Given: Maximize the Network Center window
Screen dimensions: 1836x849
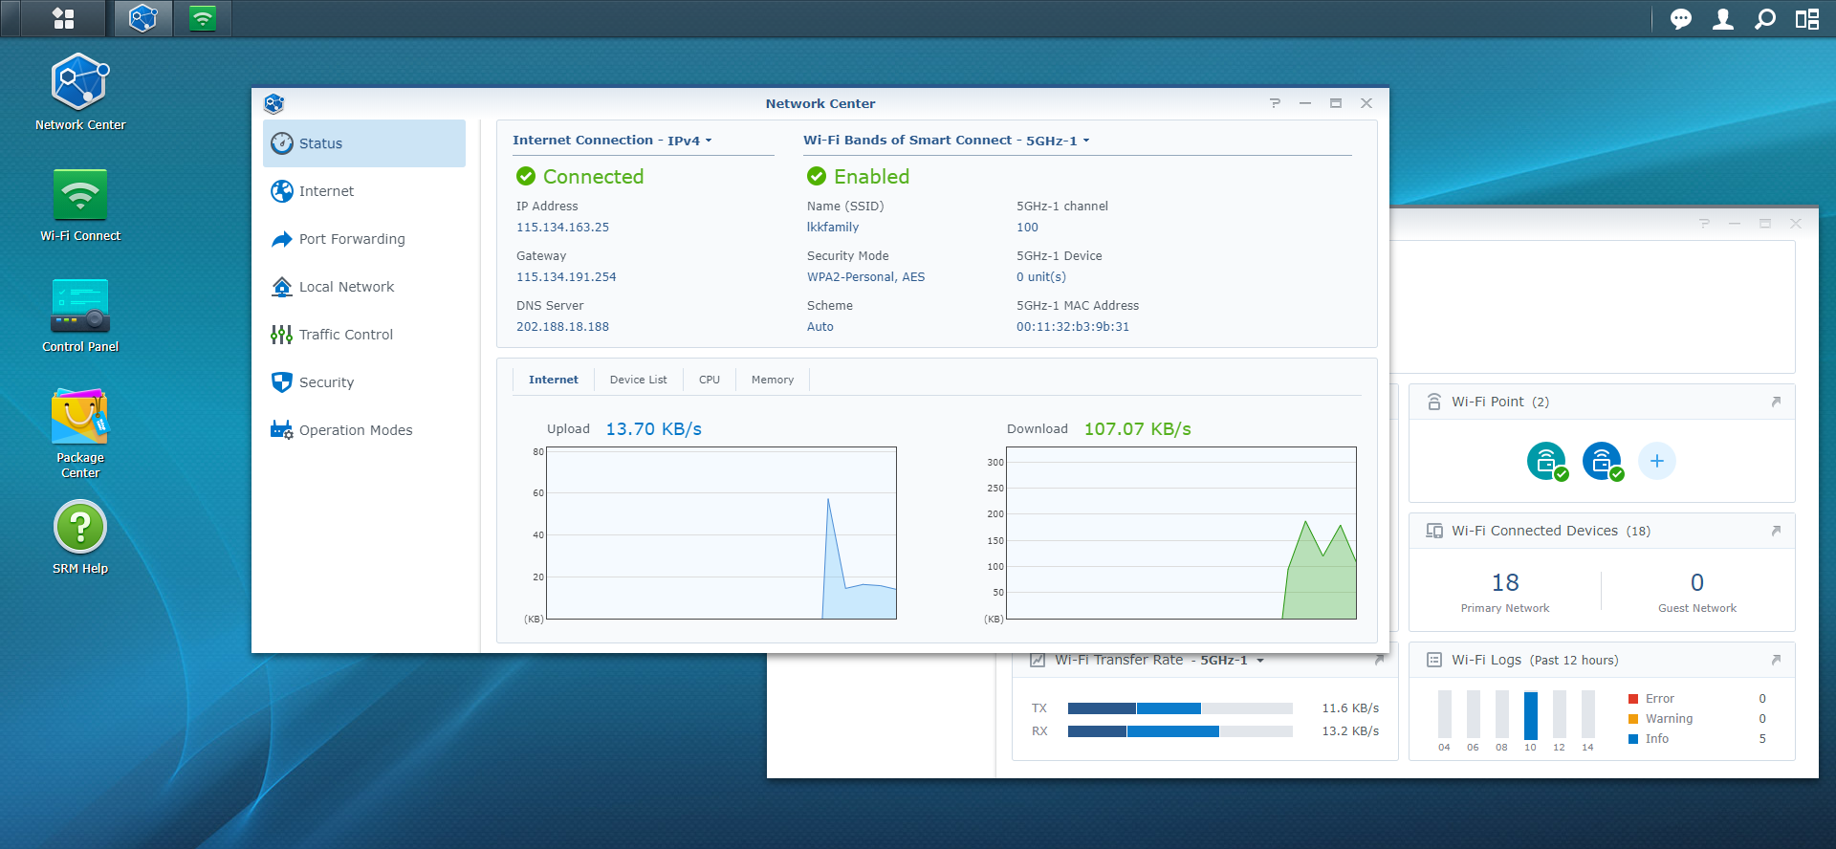Looking at the screenshot, I should pos(1336,103).
